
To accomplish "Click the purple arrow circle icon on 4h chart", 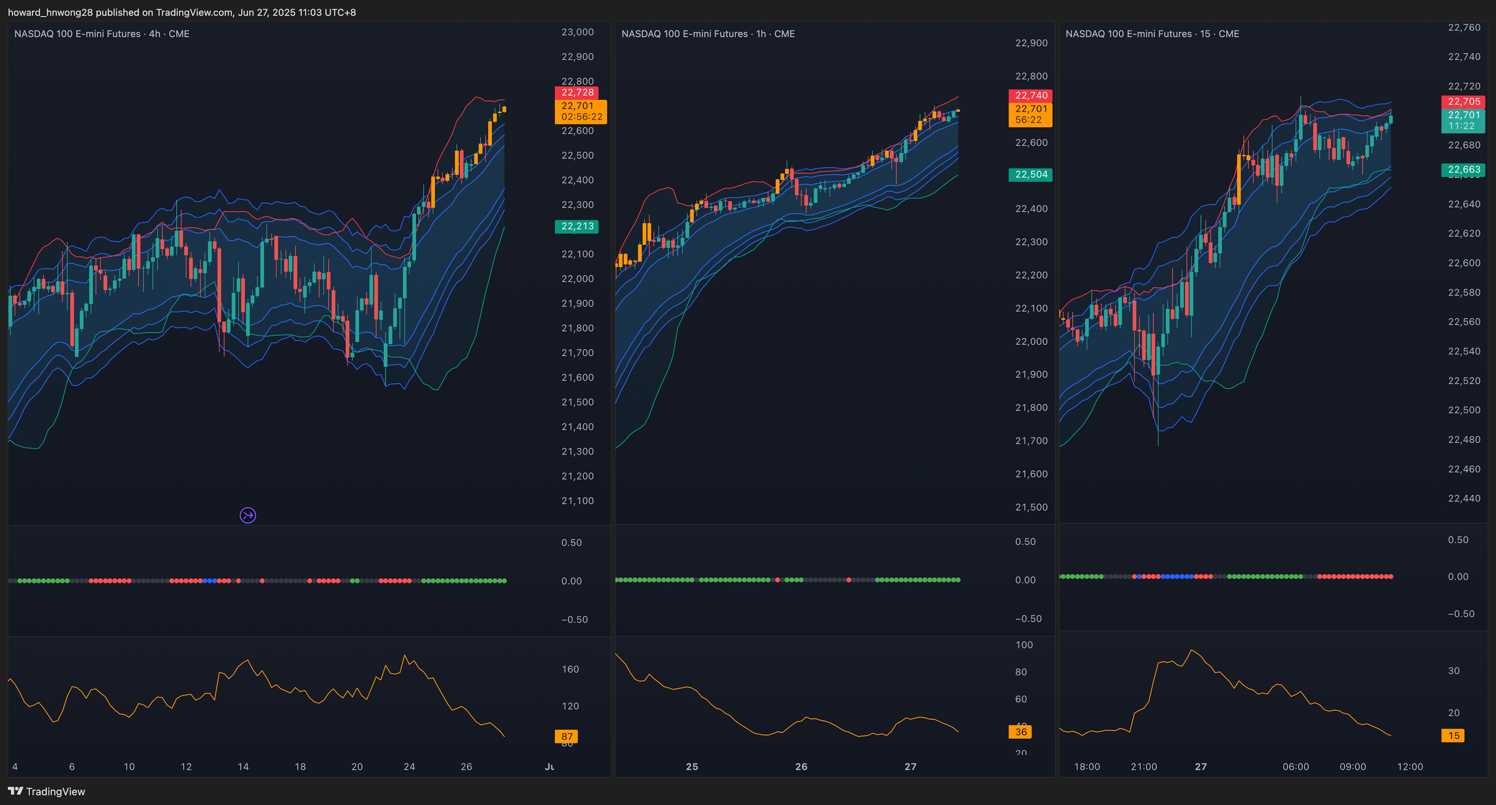I will click(x=248, y=515).
